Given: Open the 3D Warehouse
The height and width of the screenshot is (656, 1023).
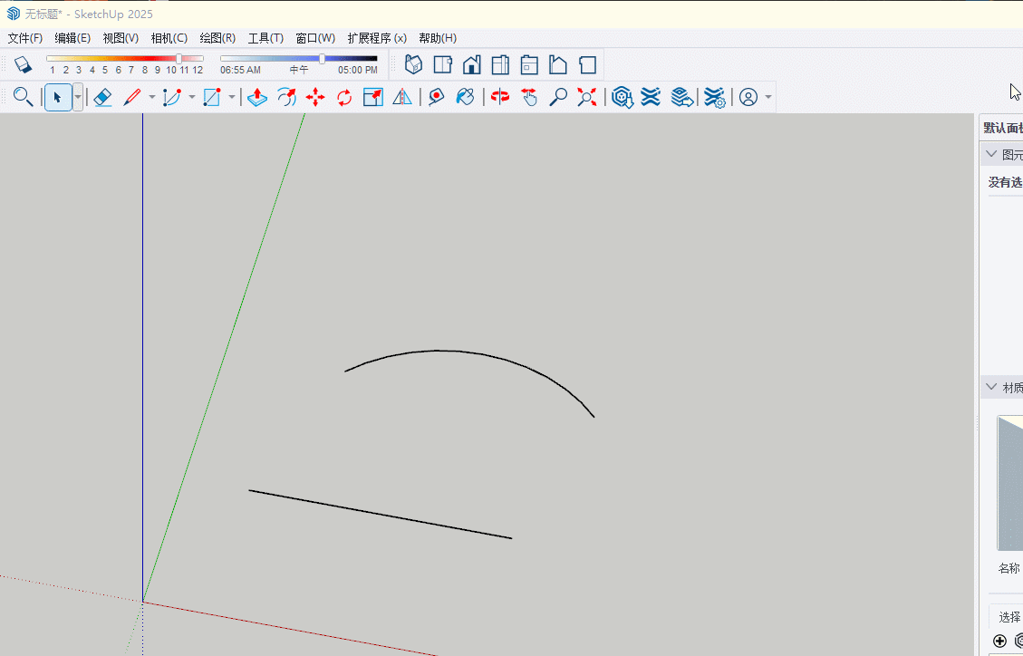Looking at the screenshot, I should pyautogui.click(x=622, y=97).
